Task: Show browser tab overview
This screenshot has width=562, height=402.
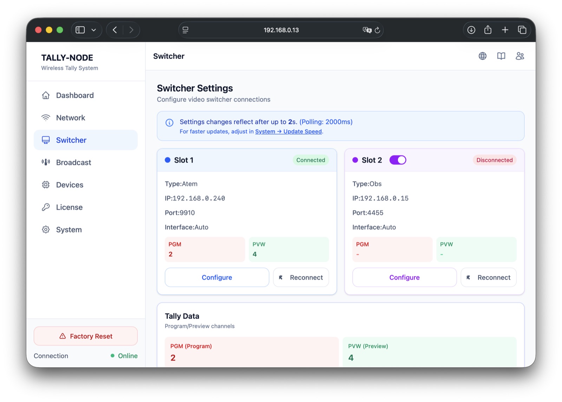Action: (x=522, y=30)
